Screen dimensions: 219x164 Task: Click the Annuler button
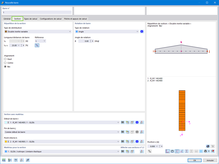(210, 160)
